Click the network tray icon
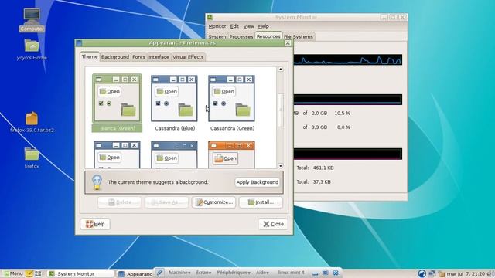The image size is (495, 278). 432,273
